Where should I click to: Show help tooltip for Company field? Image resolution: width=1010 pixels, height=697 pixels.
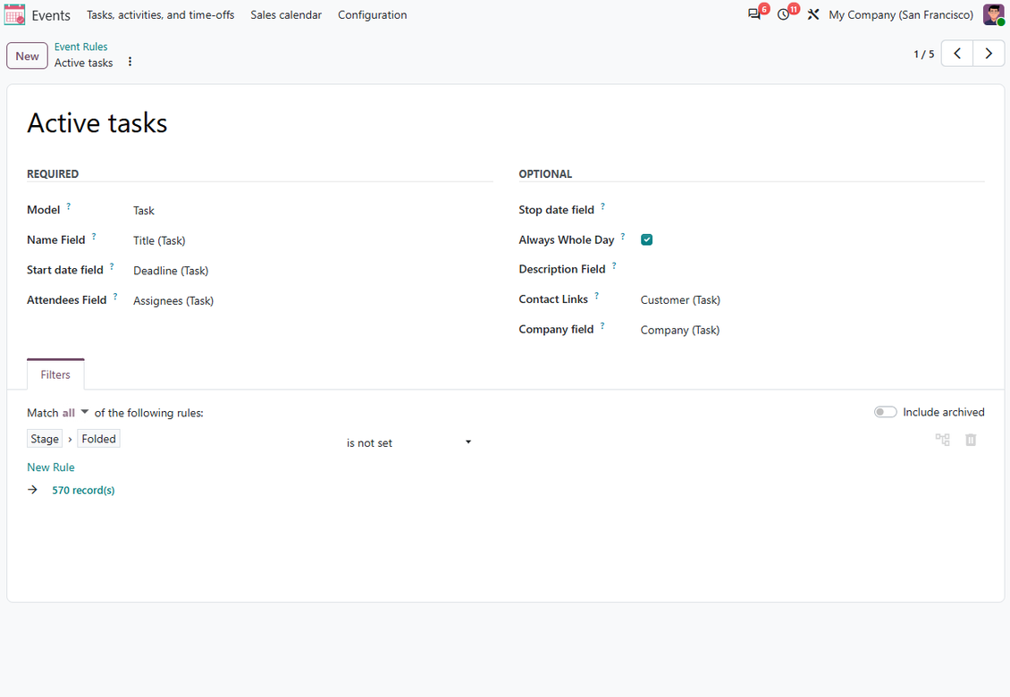click(x=602, y=326)
